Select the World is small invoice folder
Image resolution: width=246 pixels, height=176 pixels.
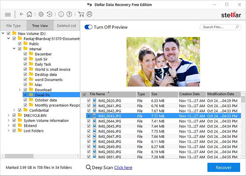[x=53, y=69]
